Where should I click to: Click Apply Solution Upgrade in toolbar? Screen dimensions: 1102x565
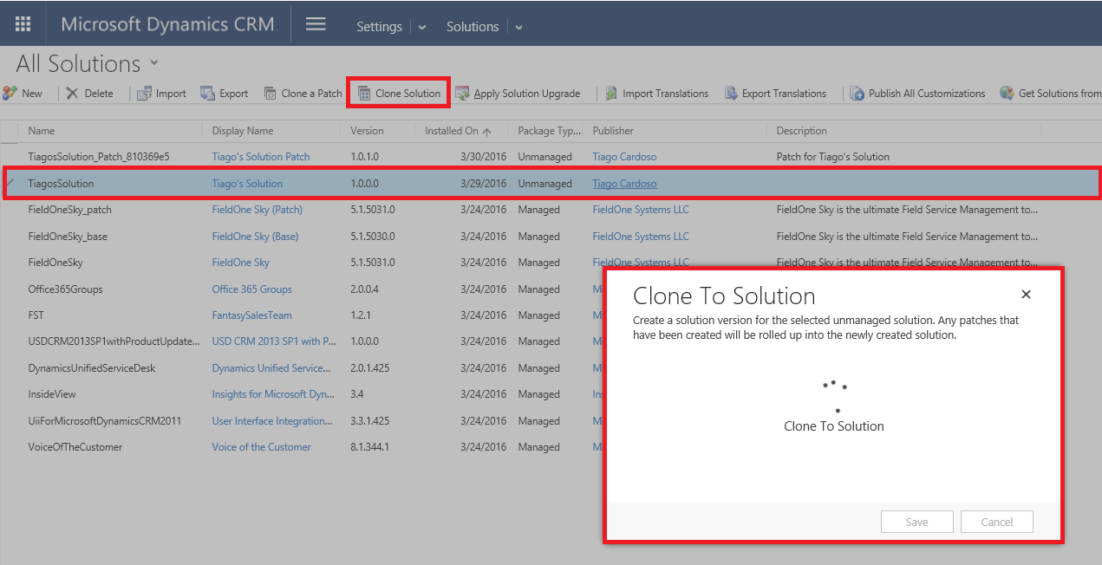click(x=518, y=93)
